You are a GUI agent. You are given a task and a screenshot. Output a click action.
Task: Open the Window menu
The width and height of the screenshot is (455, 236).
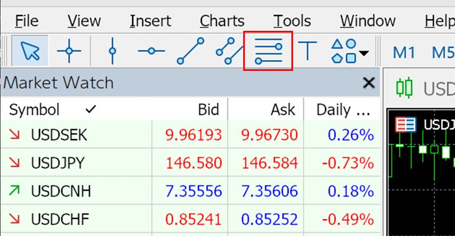pos(368,21)
